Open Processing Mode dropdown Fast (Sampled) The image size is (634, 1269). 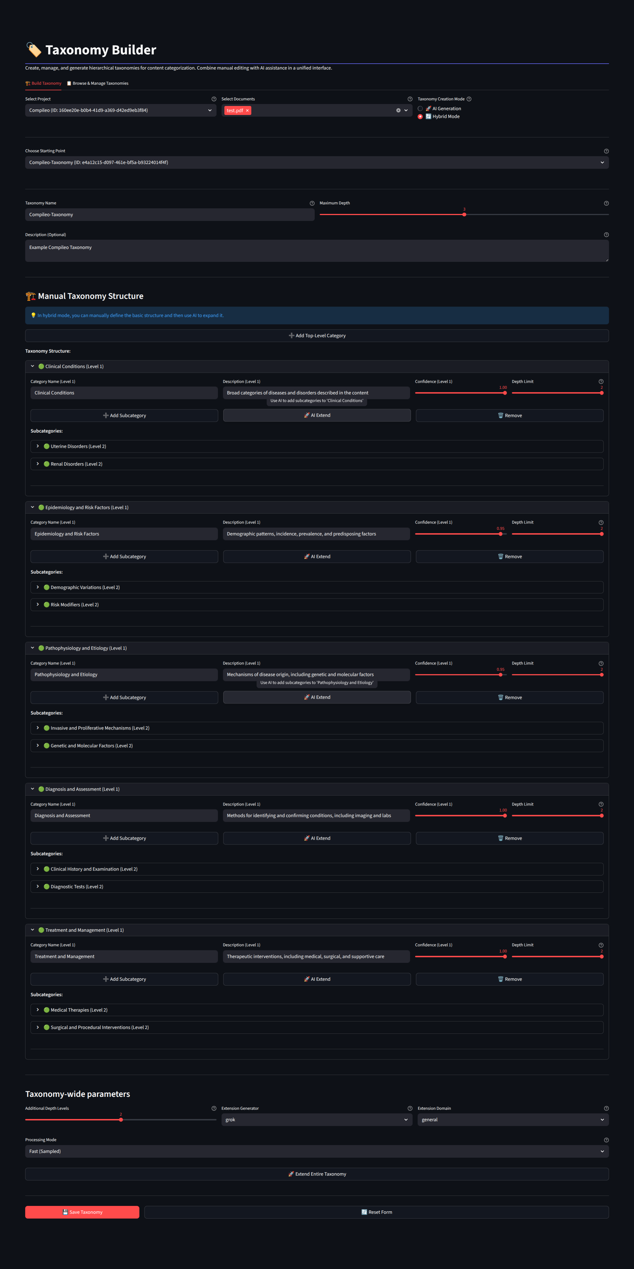(316, 1151)
